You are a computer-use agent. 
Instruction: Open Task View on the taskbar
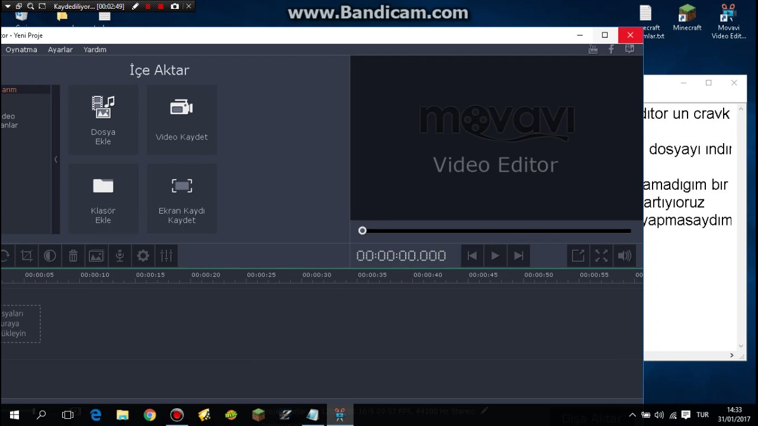point(68,415)
